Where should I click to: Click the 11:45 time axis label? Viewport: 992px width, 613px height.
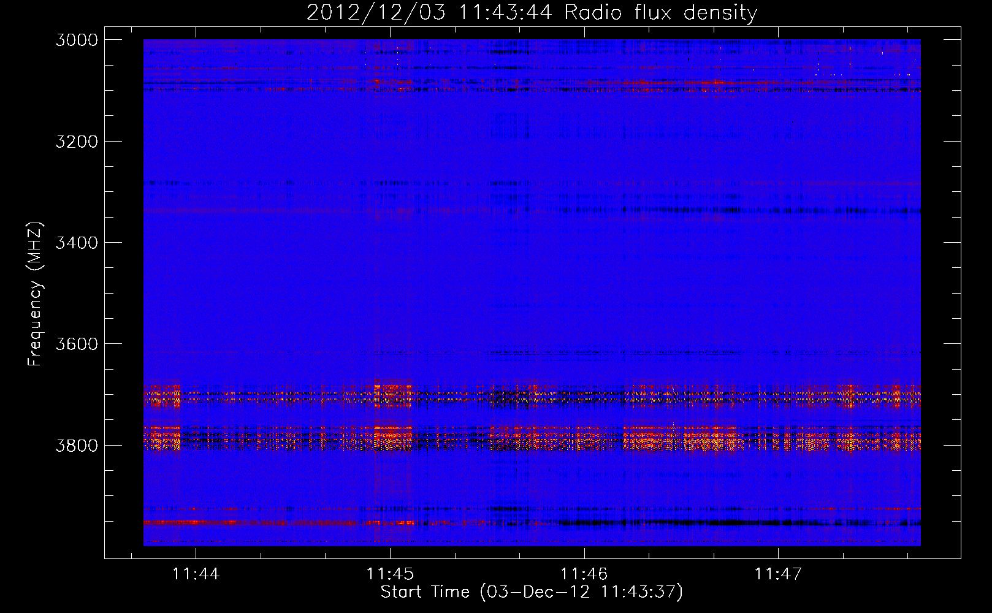[x=389, y=574]
